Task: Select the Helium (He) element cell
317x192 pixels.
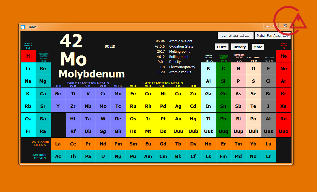Action: tap(283, 56)
